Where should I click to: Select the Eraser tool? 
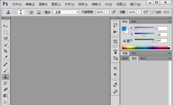coord(6,90)
